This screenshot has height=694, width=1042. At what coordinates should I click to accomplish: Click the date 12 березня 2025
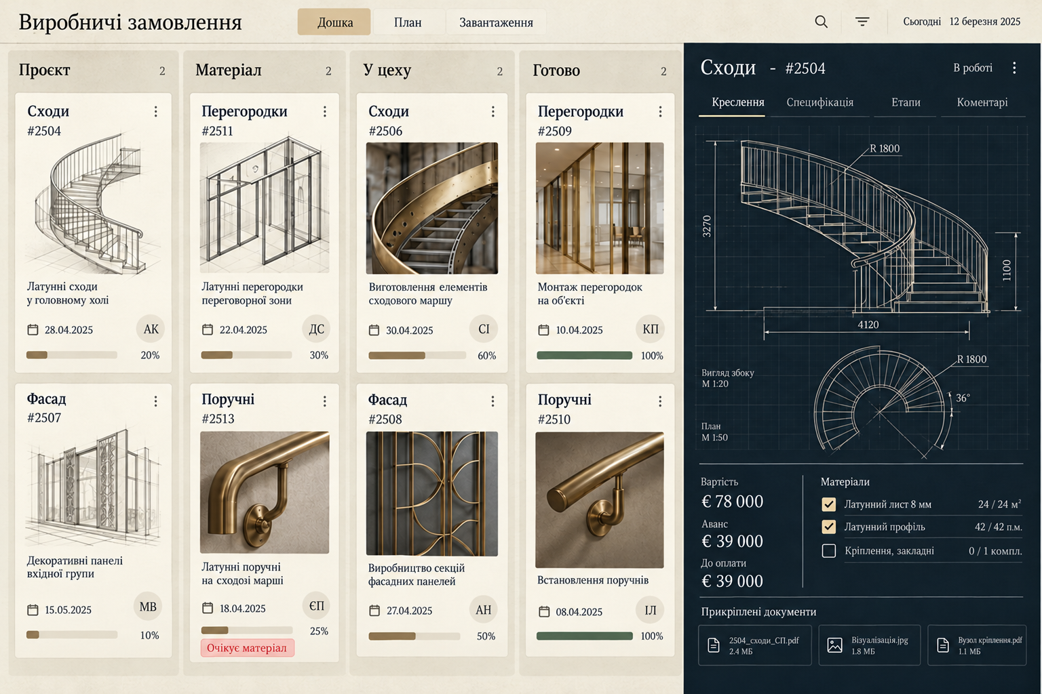985,22
